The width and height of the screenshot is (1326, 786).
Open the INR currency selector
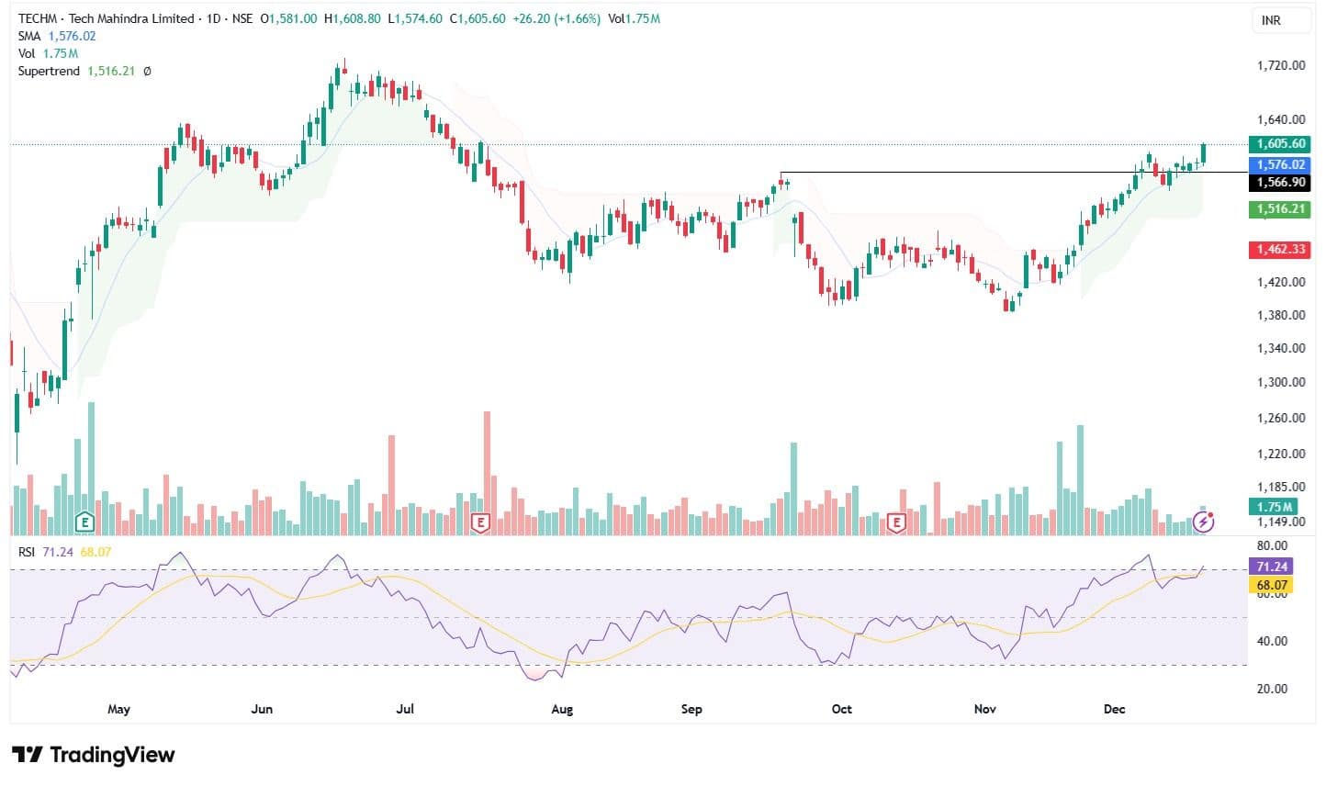pyautogui.click(x=1282, y=20)
